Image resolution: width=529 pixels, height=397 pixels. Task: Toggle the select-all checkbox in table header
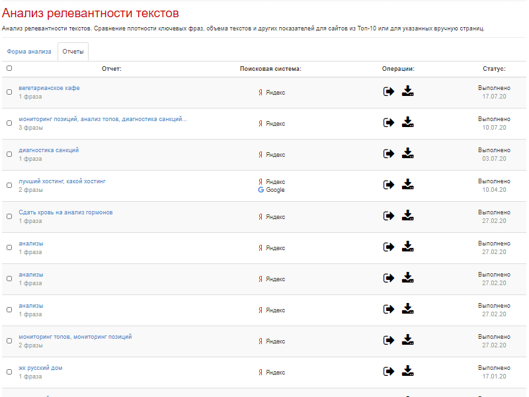[9, 68]
